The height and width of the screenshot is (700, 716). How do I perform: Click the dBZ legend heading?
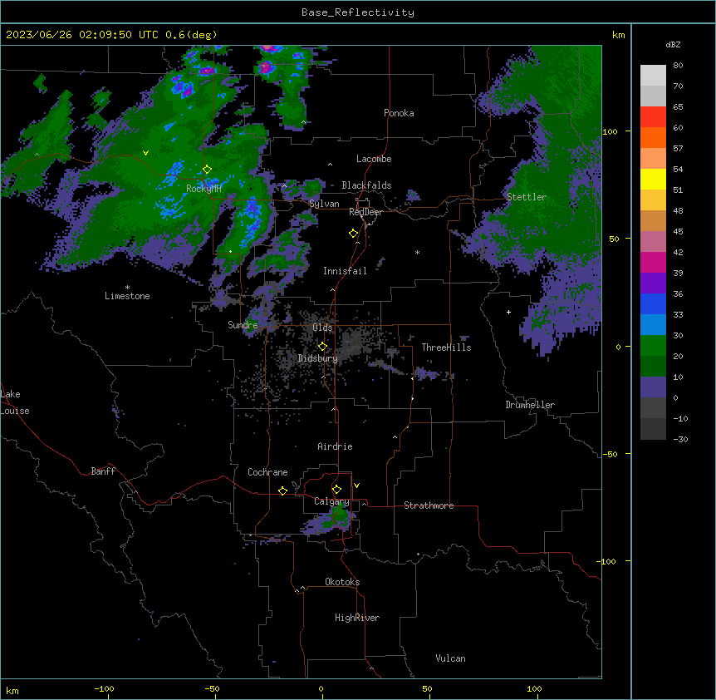[x=673, y=45]
